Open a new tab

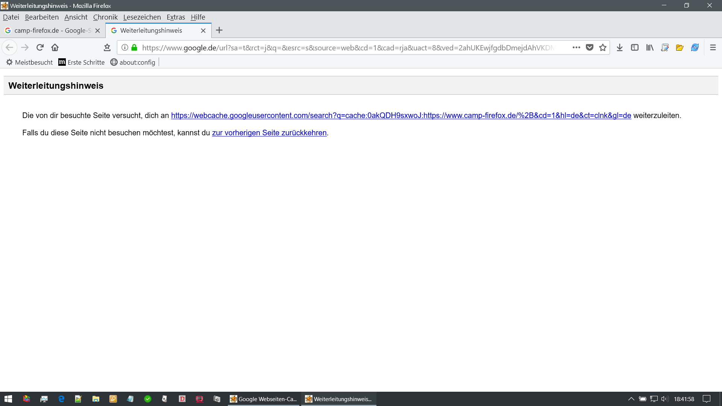(219, 30)
